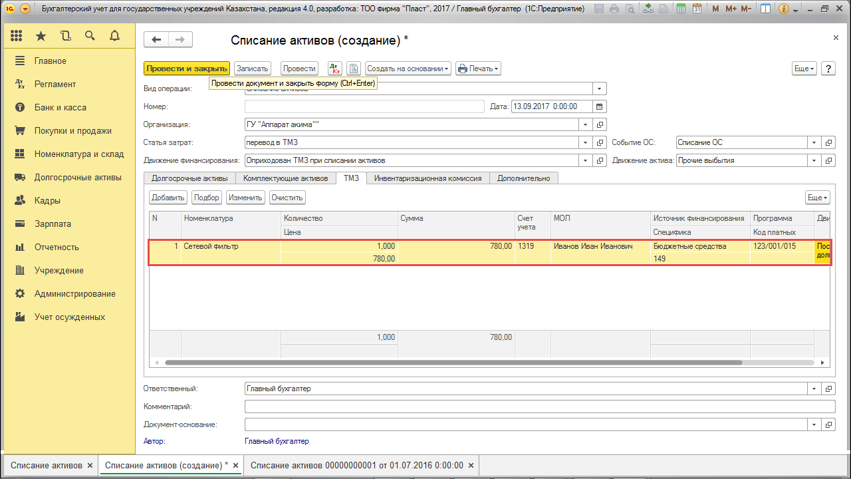
Task: Click the date picker calendar button
Action: click(599, 106)
